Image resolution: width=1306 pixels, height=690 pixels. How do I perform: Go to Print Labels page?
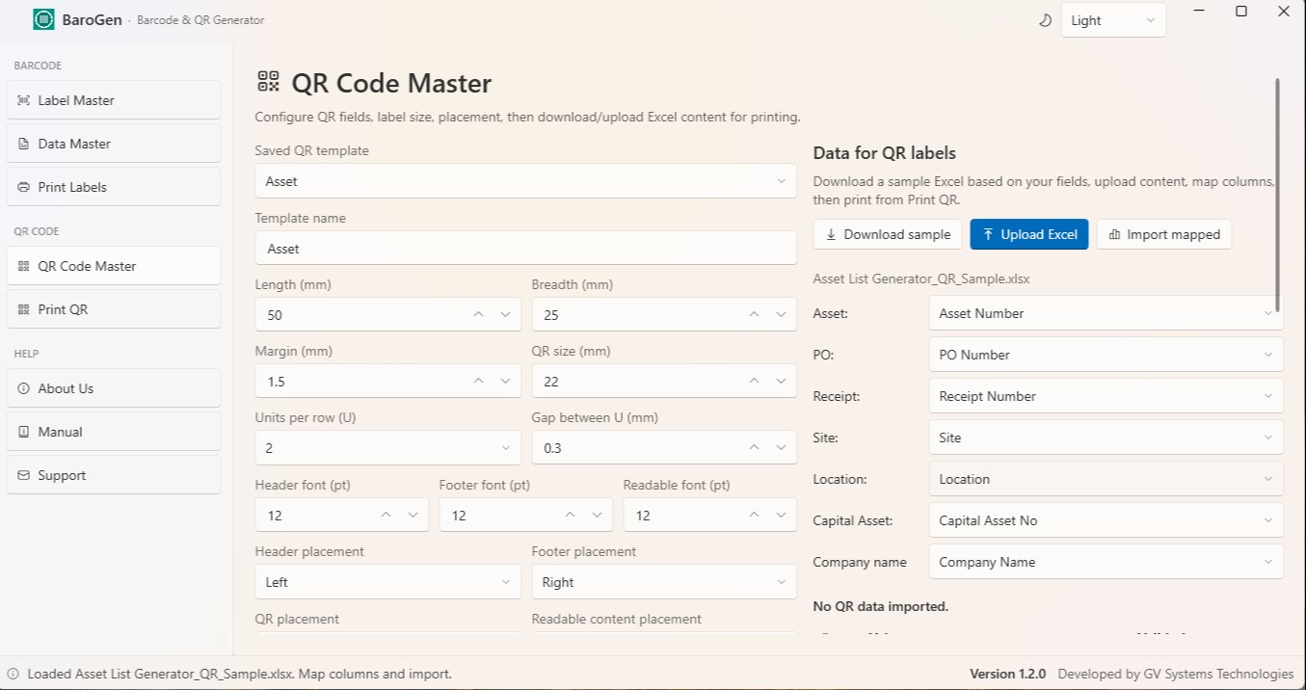tap(114, 187)
